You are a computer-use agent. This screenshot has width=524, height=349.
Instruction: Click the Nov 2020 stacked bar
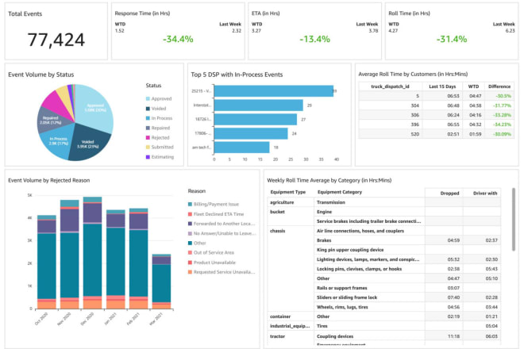pos(70,254)
